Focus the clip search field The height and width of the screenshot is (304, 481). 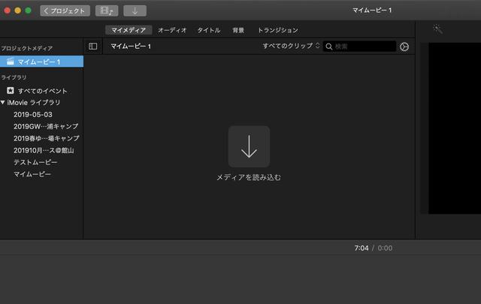tap(359, 47)
